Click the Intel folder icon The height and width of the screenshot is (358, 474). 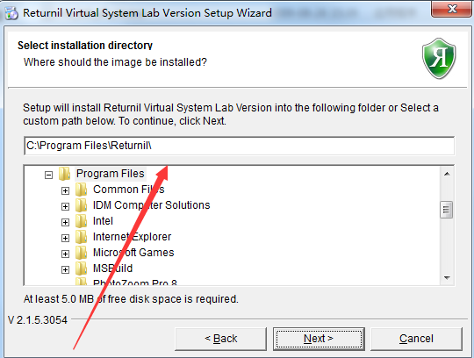click(x=81, y=221)
